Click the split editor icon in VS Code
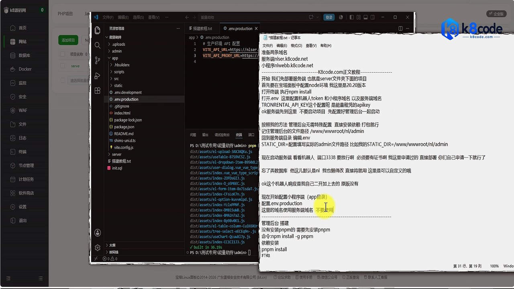This screenshot has height=289, width=514. [x=400, y=28]
